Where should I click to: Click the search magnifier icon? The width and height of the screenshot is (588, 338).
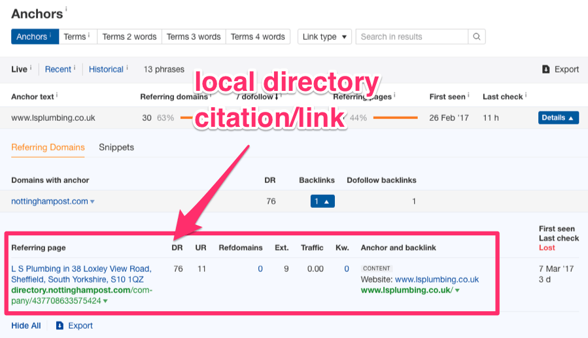(477, 37)
